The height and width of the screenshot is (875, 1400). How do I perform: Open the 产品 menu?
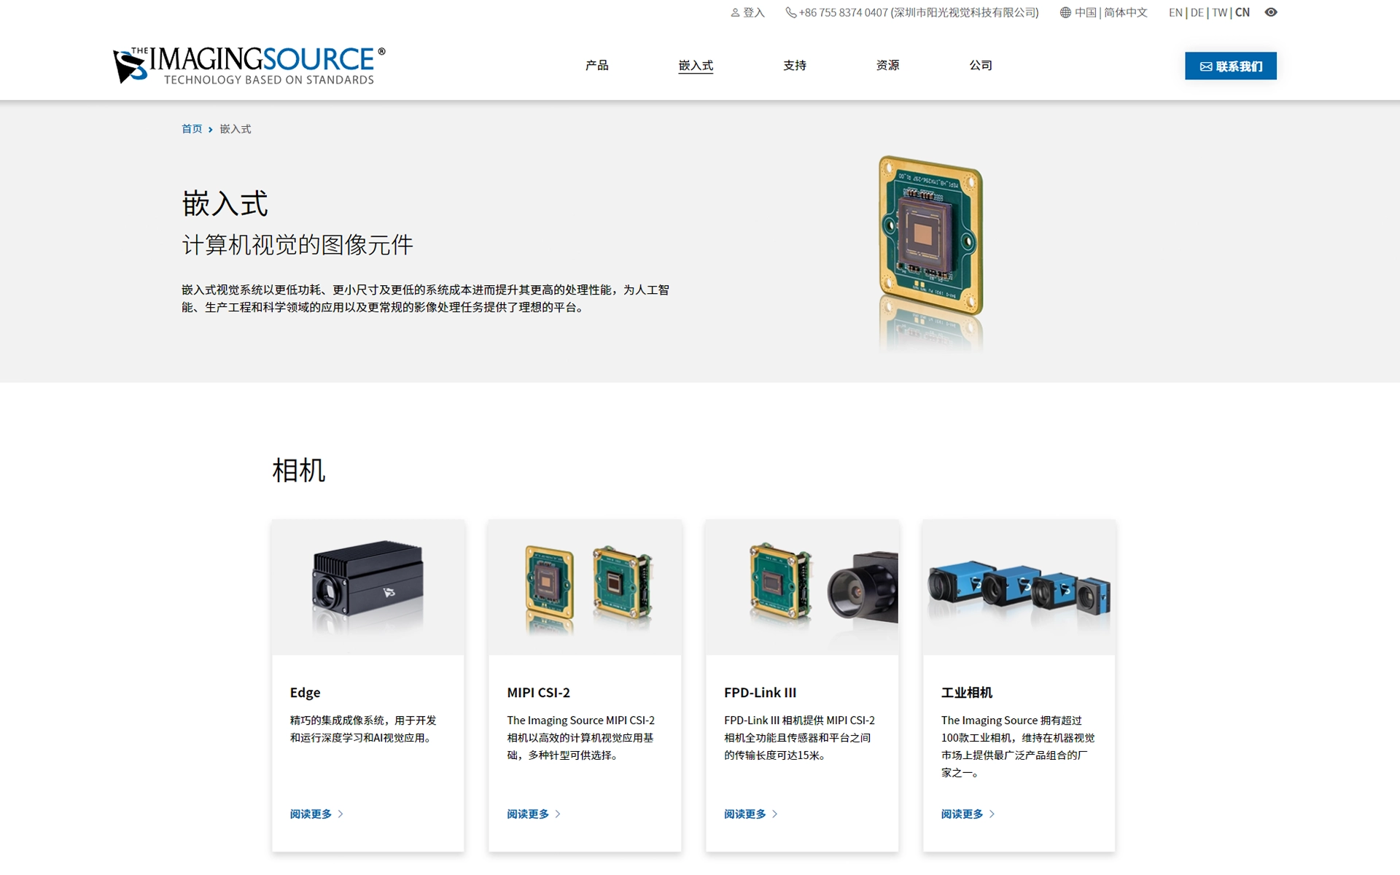click(x=596, y=66)
